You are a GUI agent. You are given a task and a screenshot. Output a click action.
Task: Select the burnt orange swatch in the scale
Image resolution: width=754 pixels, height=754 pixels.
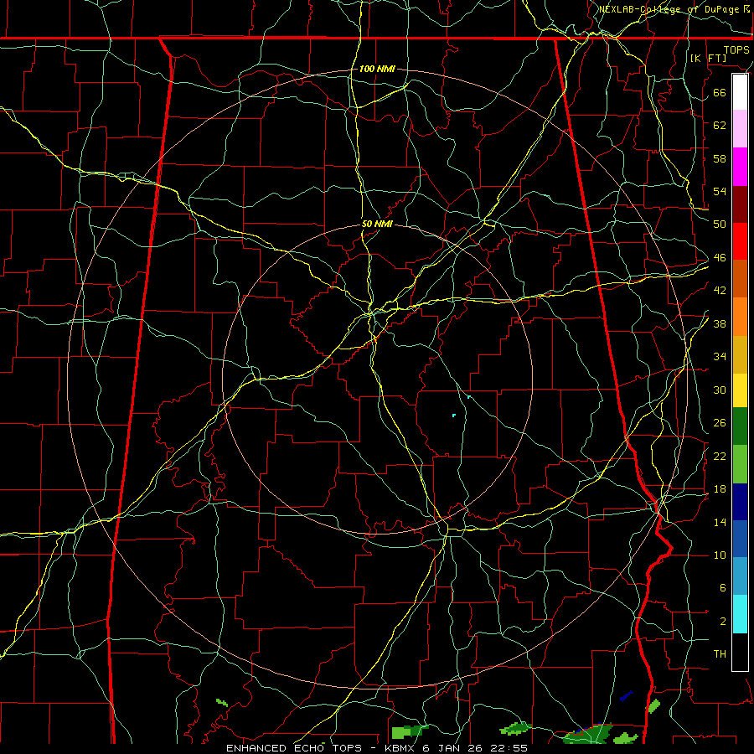point(740,279)
